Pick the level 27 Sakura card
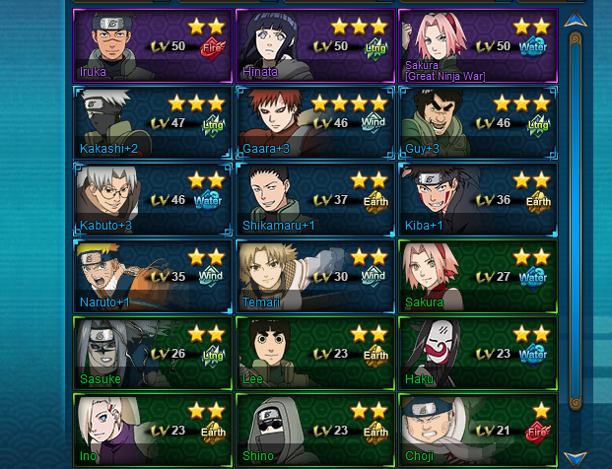Image resolution: width=612 pixels, height=469 pixels. pyautogui.click(x=478, y=277)
